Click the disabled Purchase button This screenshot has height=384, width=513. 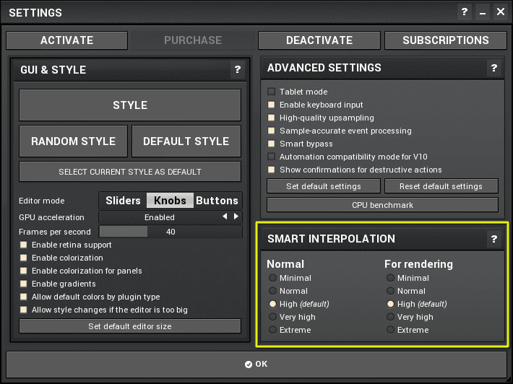[x=193, y=40]
